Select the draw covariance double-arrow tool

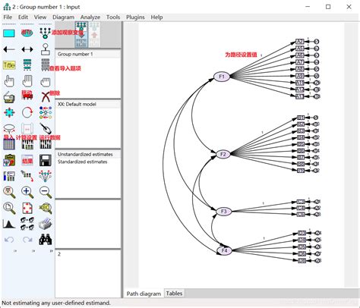(x=27, y=49)
